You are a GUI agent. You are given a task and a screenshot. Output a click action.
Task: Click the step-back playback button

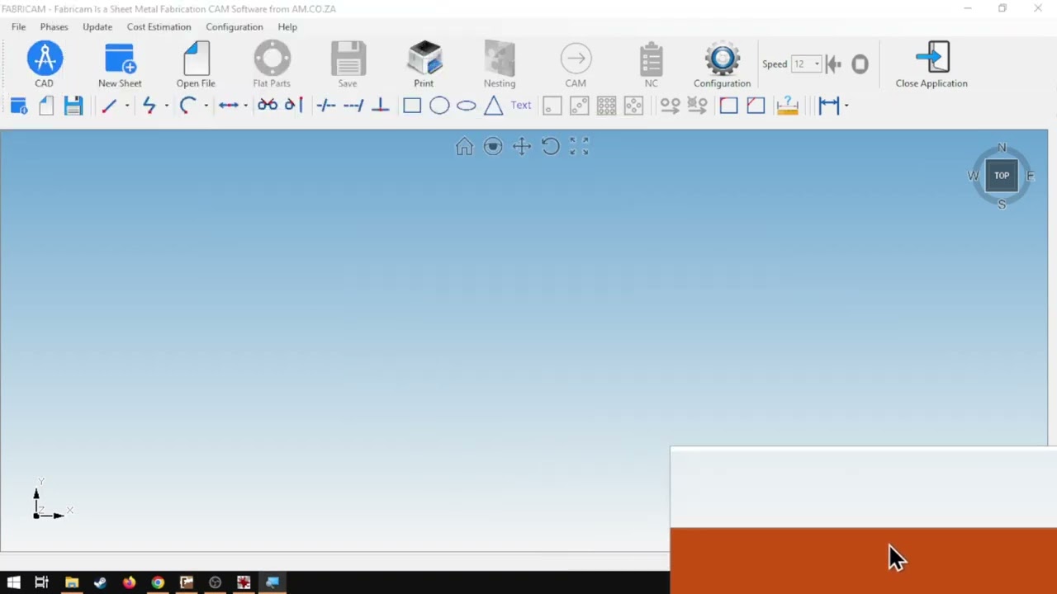(x=834, y=64)
